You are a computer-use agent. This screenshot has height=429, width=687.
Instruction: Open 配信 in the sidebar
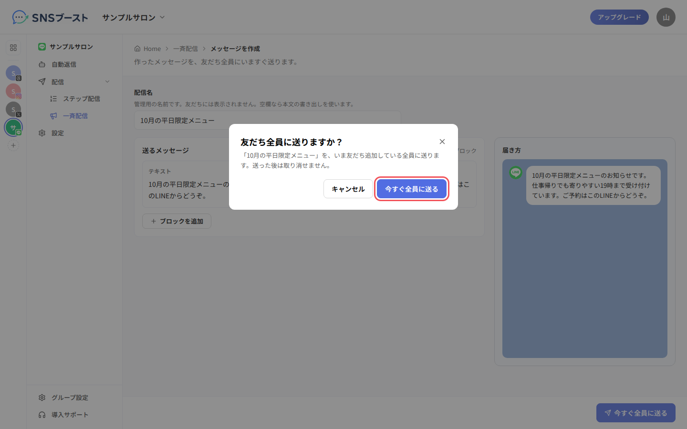click(74, 82)
